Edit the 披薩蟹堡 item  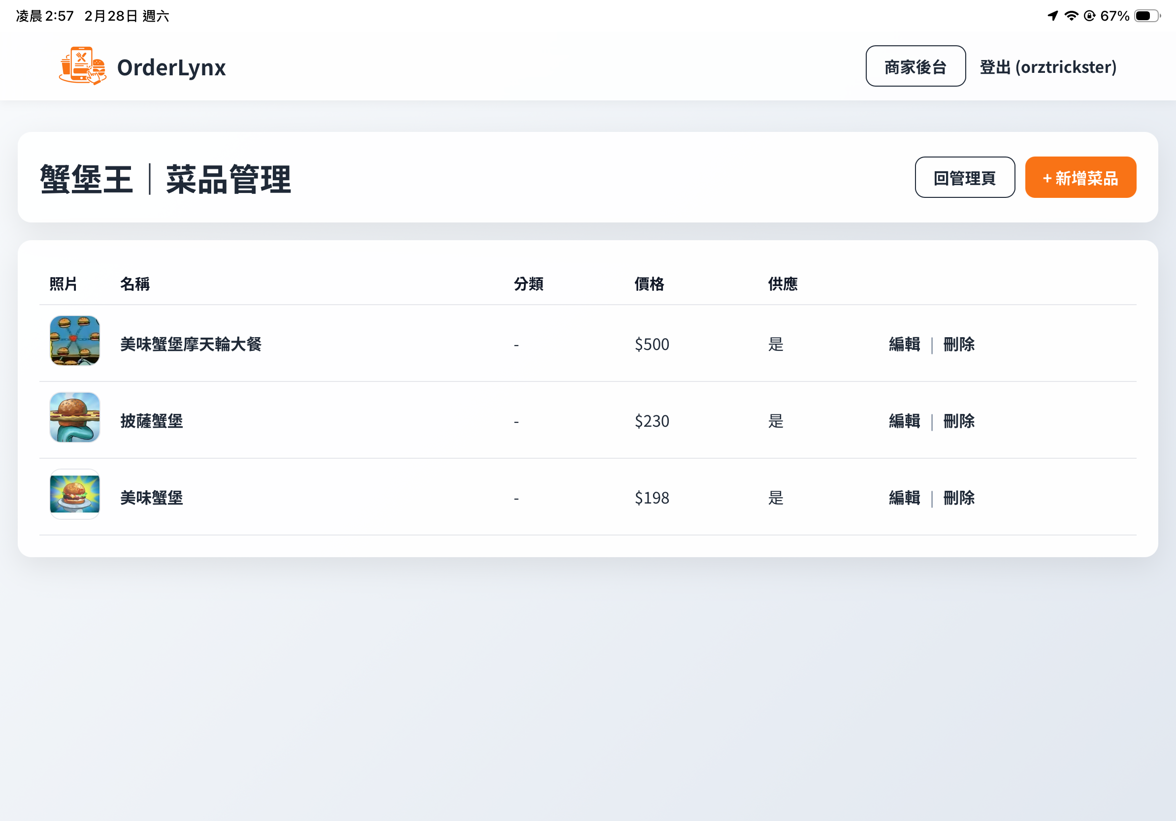point(904,421)
